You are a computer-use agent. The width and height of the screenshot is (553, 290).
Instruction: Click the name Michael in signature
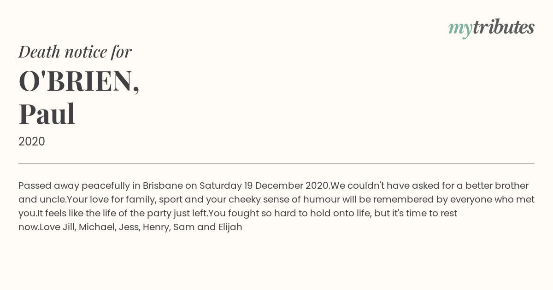point(97,227)
